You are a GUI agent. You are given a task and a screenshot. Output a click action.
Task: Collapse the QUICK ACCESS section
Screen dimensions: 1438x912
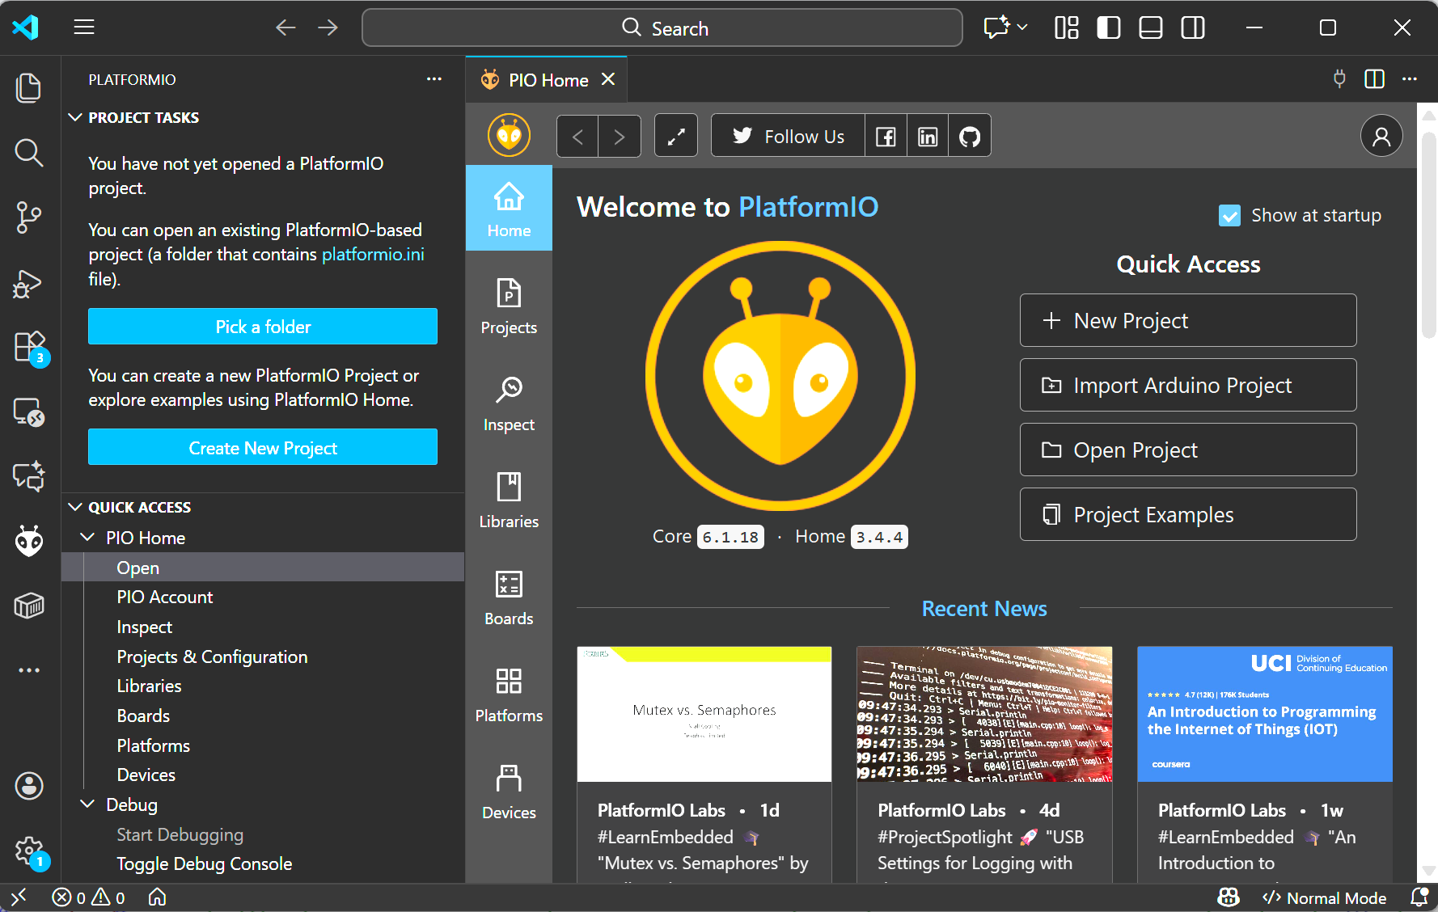coord(75,507)
